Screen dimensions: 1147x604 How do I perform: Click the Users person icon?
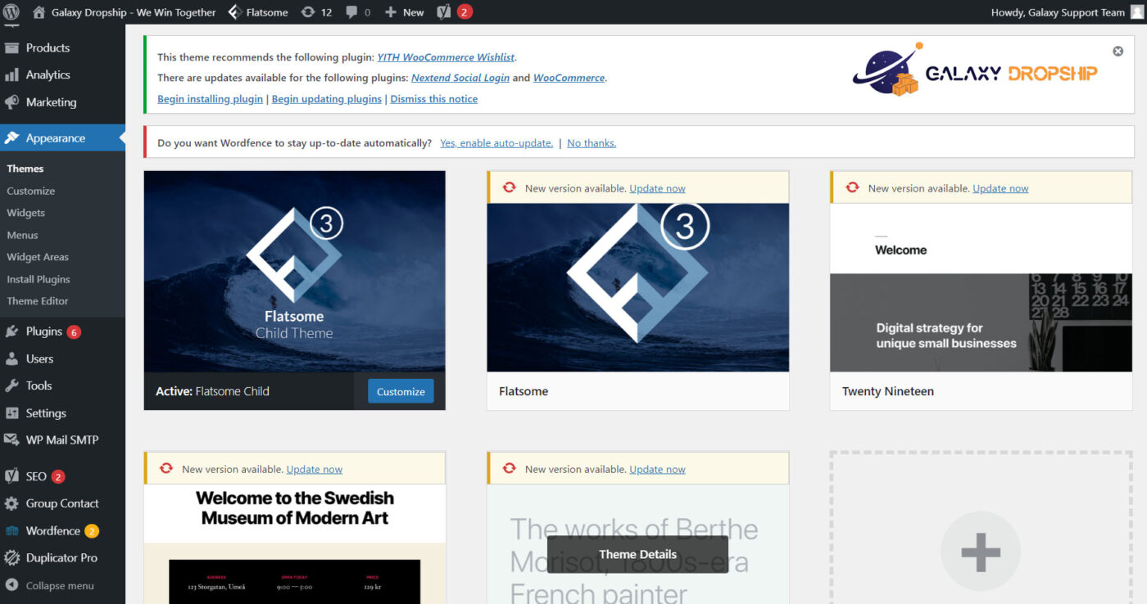tap(11, 358)
